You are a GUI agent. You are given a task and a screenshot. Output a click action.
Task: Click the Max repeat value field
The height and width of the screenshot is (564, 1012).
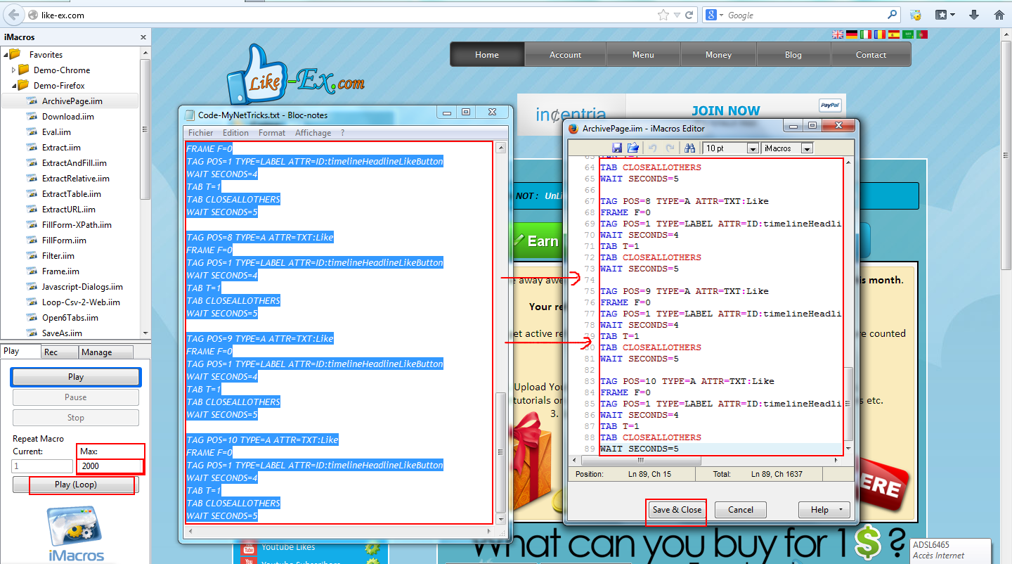(x=111, y=466)
